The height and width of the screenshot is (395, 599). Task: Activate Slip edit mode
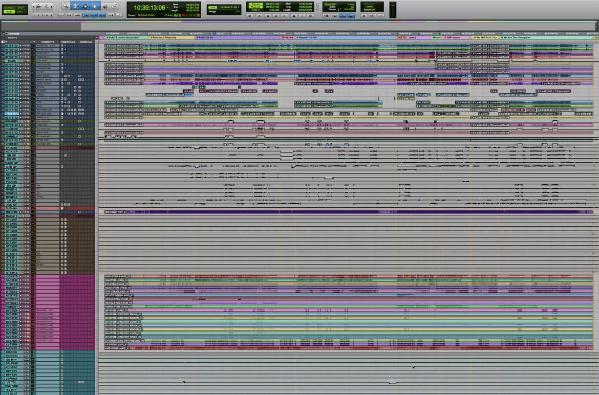pos(10,12)
